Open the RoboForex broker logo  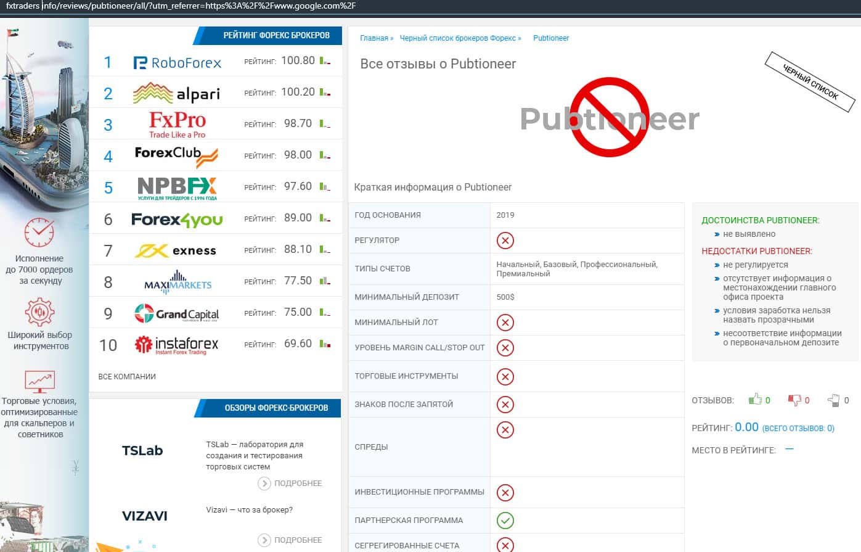tap(177, 62)
